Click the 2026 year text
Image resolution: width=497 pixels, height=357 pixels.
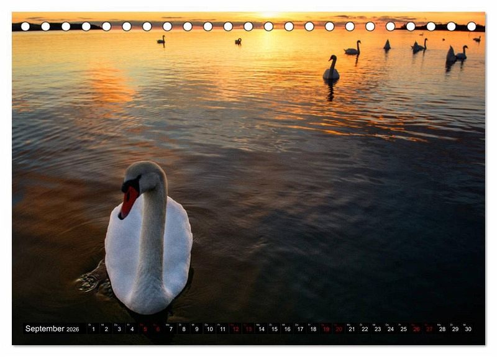pyautogui.click(x=73, y=330)
